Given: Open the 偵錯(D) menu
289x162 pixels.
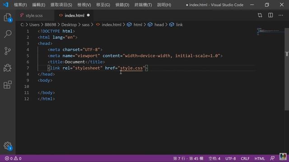Looking at the screenshot, I should pos(122,5).
